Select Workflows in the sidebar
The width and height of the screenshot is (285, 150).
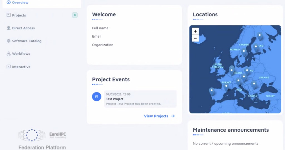[21, 54]
